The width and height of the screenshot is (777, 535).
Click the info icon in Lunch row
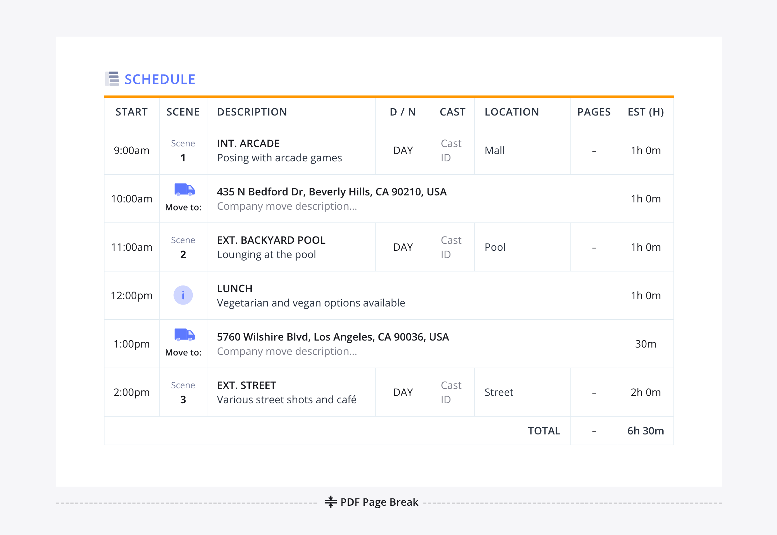tap(183, 295)
